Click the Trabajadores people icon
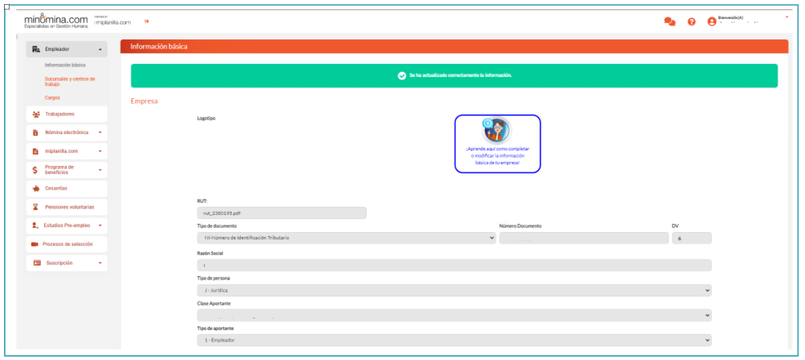Screen dimensions: 805x360 pyautogui.click(x=35, y=114)
